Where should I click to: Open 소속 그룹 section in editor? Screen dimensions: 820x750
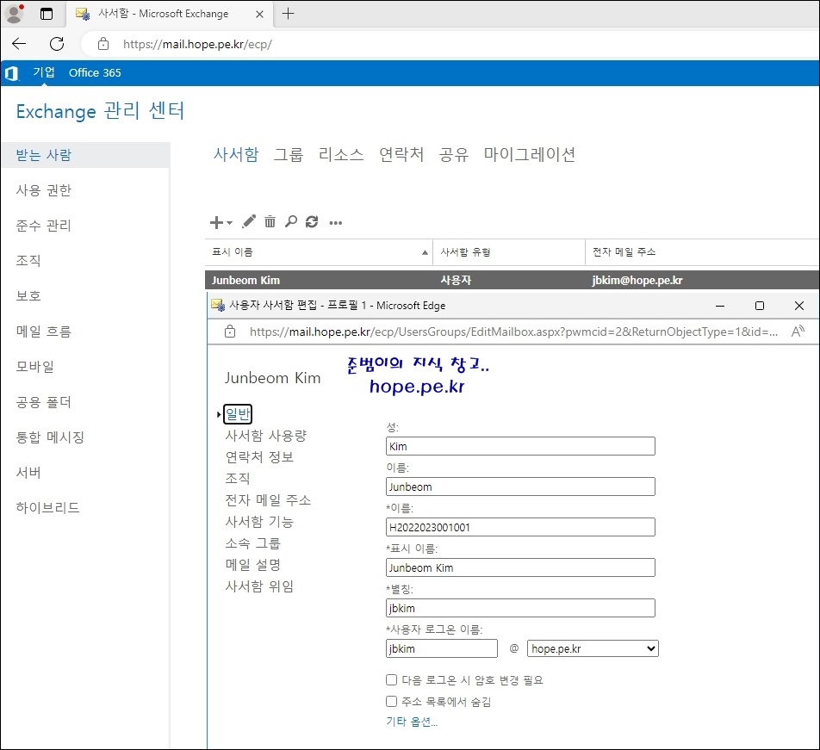(x=252, y=543)
